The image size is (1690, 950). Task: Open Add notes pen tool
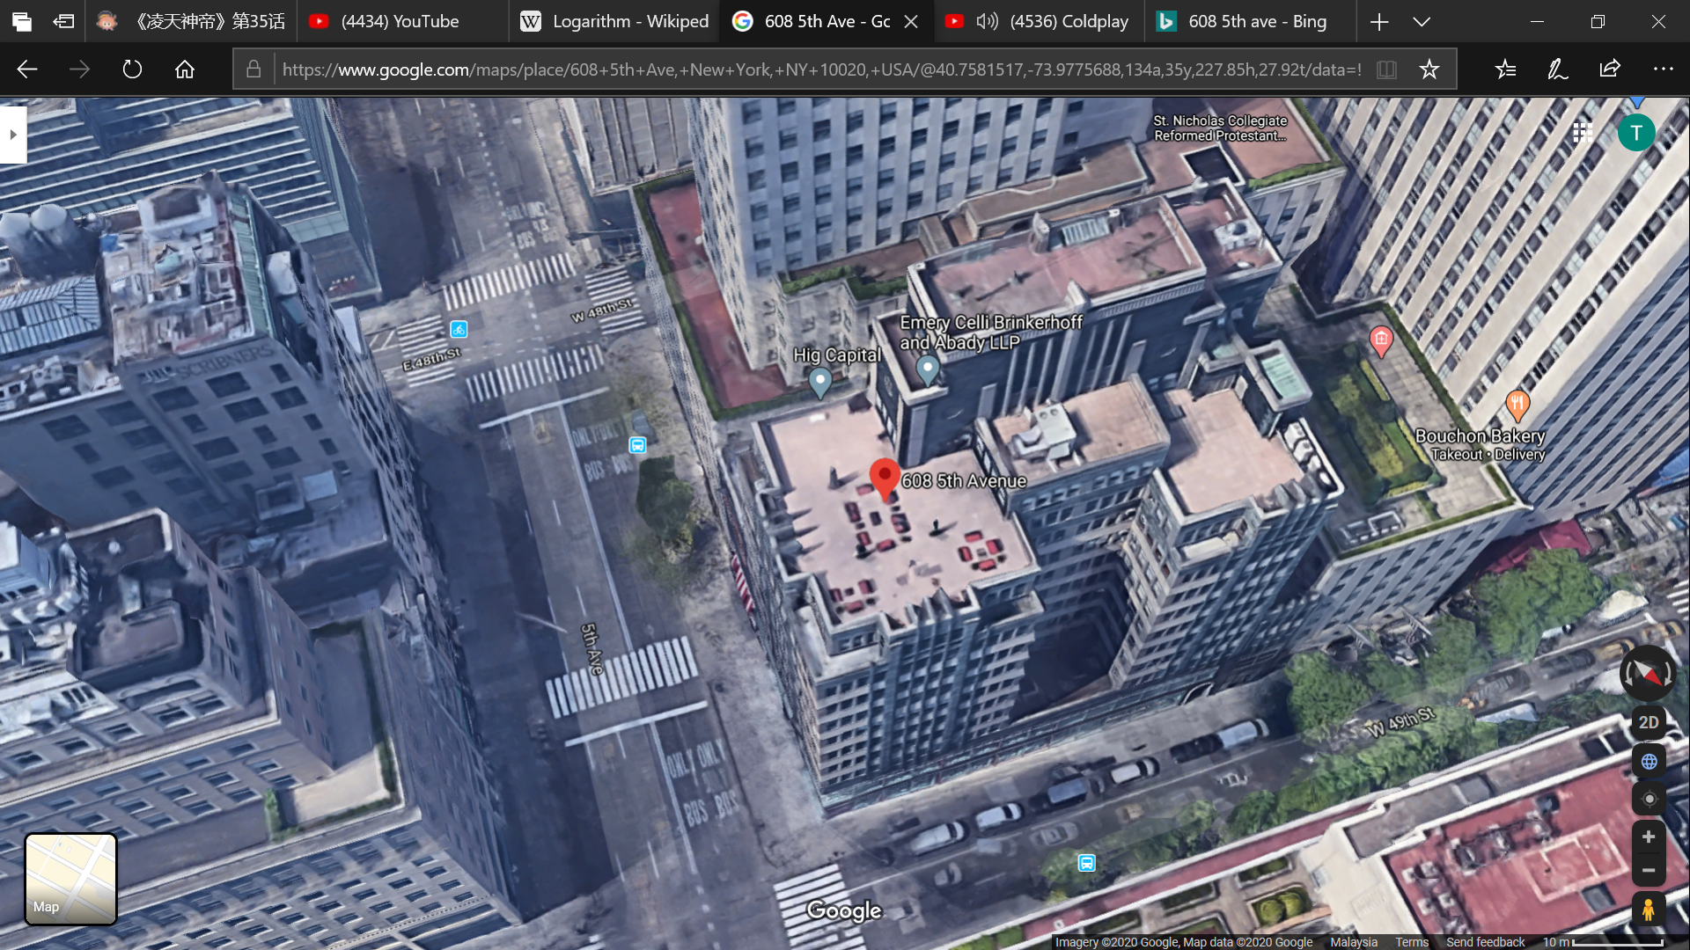point(1558,69)
